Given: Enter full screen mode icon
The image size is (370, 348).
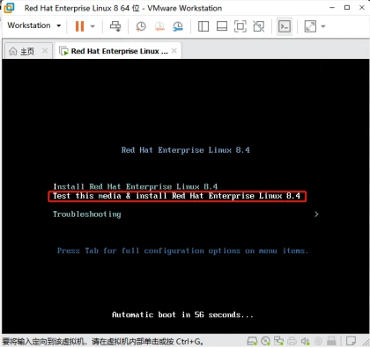Looking at the screenshot, I should 240,26.
